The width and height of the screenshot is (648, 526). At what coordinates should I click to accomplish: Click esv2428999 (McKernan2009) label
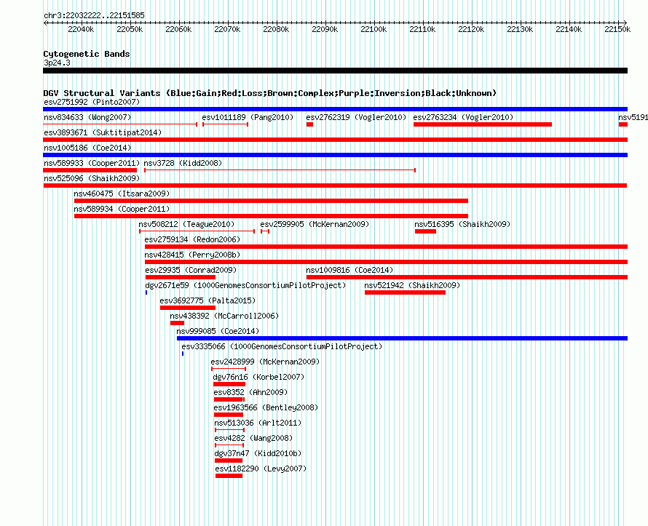(265, 362)
